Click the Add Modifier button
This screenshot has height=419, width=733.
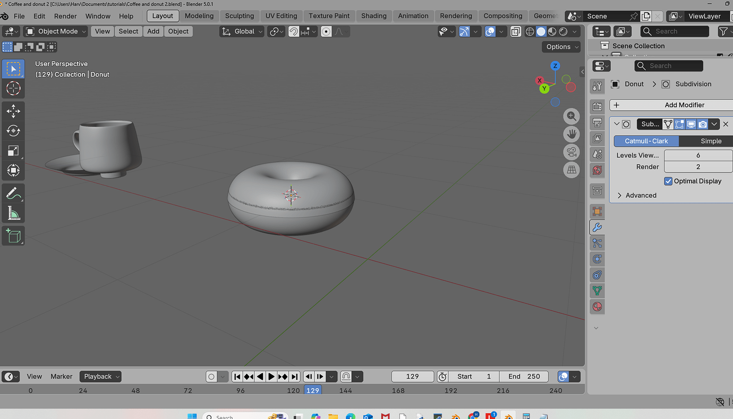click(x=671, y=105)
